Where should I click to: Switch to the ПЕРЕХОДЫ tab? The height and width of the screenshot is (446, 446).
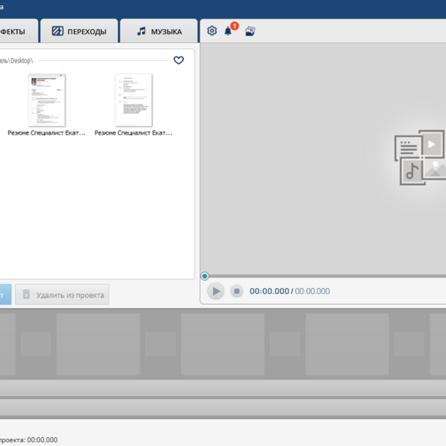tap(78, 31)
